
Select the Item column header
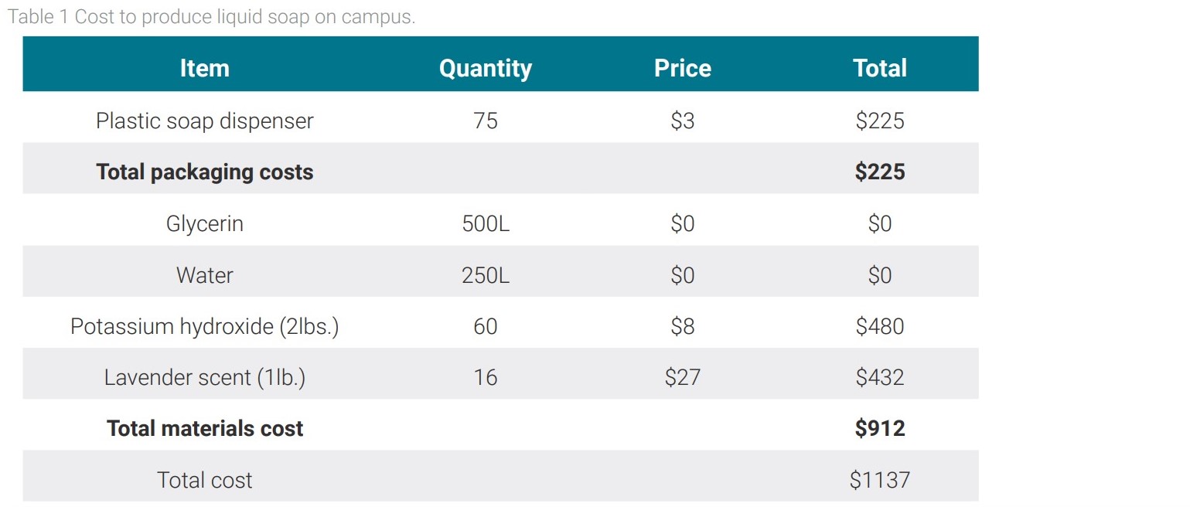(x=204, y=68)
